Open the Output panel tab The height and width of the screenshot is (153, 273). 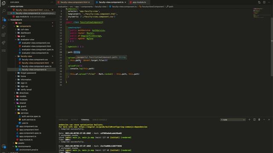(74, 120)
